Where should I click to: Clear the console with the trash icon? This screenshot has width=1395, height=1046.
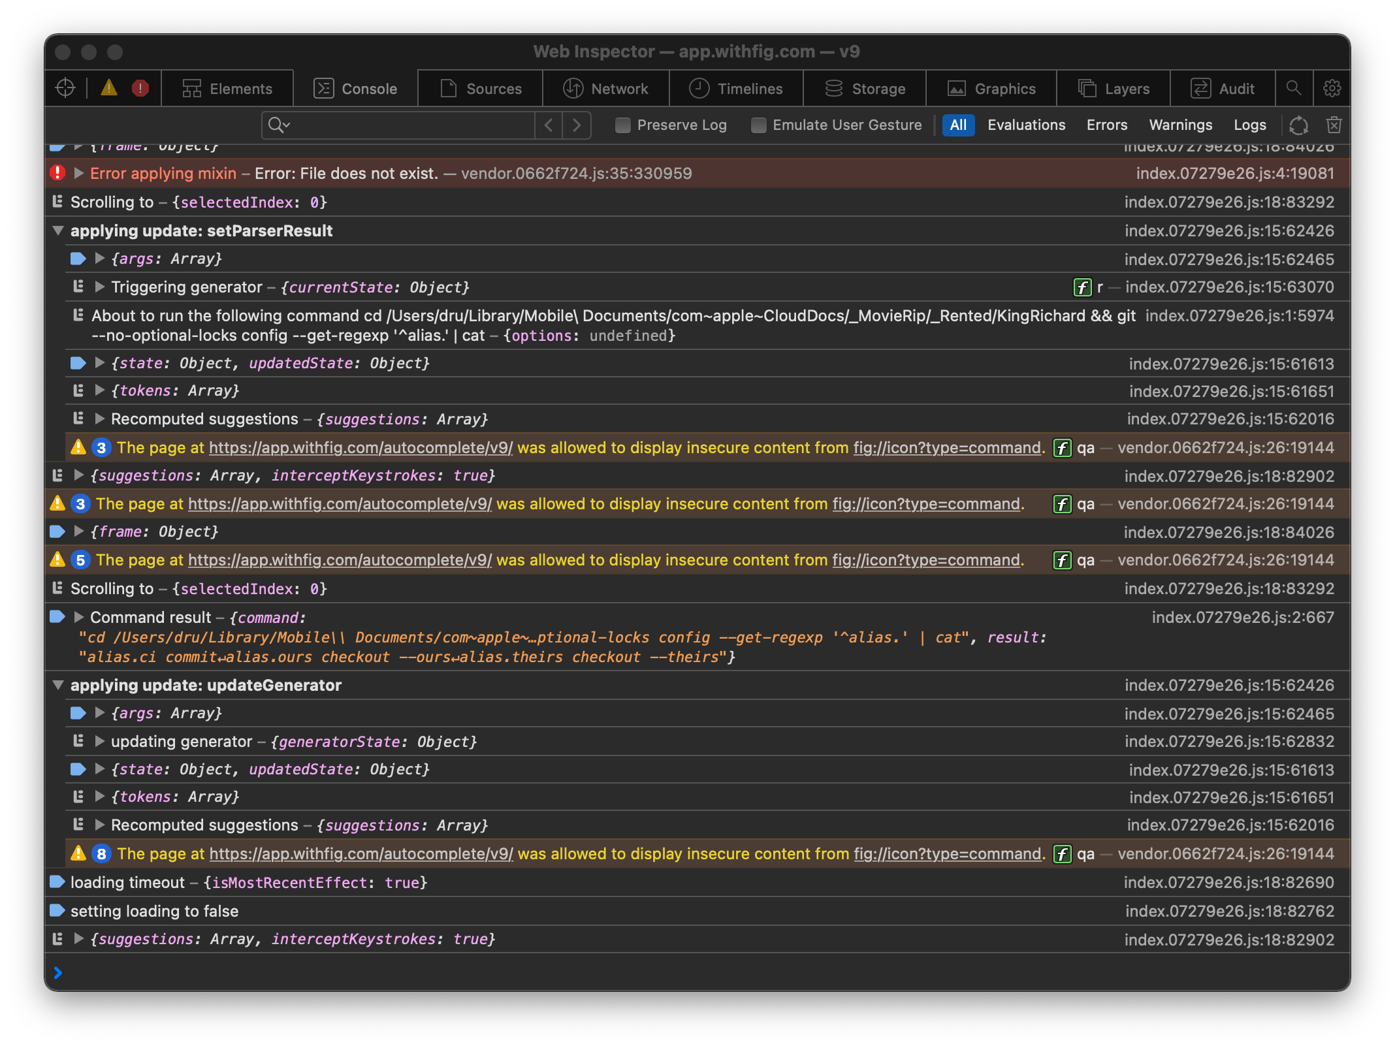click(1334, 125)
